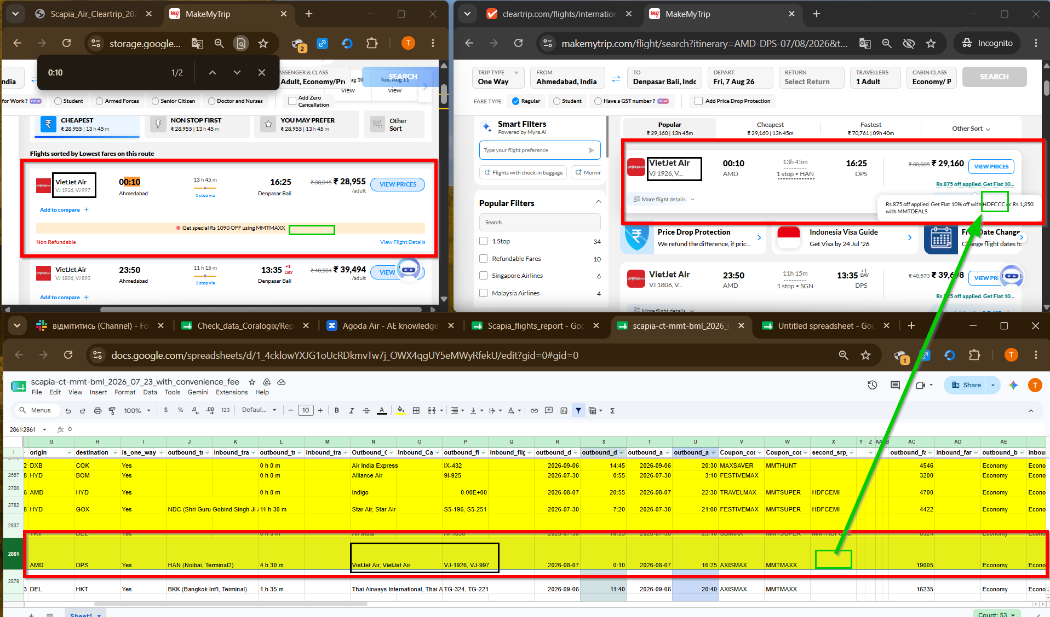This screenshot has height=617, width=1050.
Task: Open the Functions sigma menu in Sheets
Action: [612, 410]
